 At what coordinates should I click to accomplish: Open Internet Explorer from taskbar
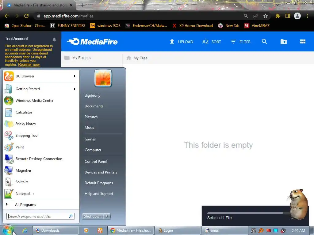pyautogui.click(x=25, y=230)
